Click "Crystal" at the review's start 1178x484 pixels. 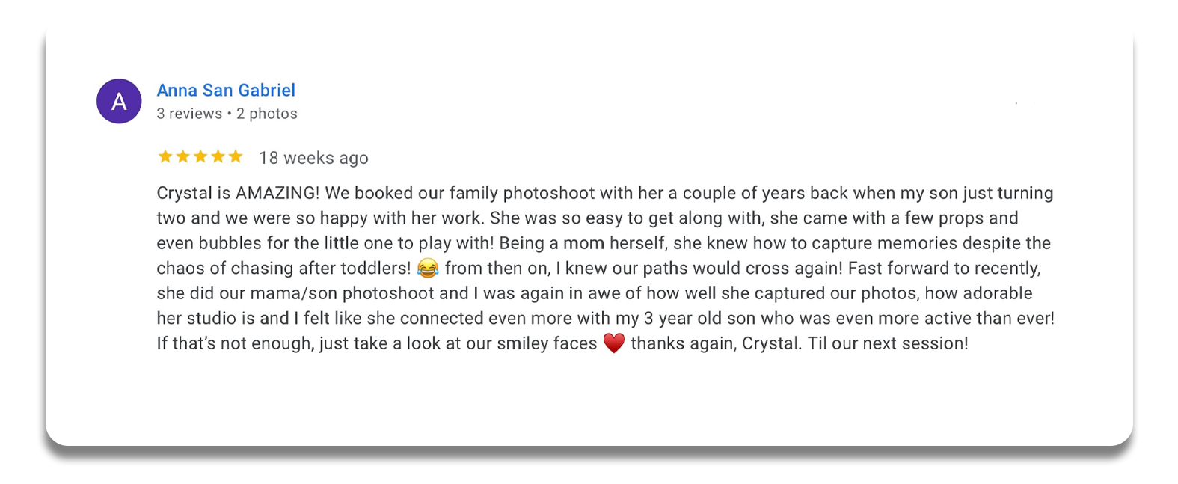point(184,193)
